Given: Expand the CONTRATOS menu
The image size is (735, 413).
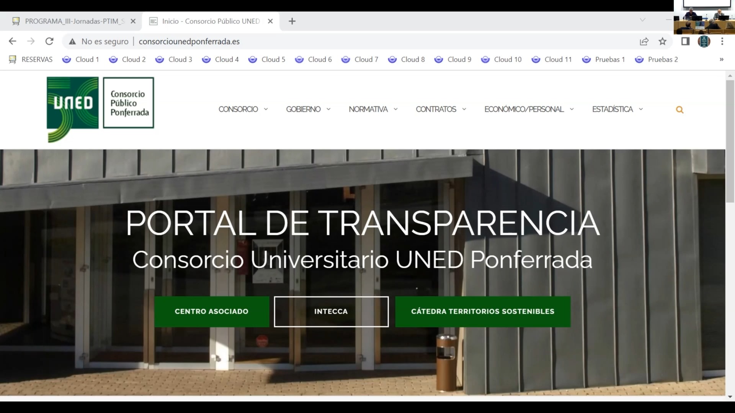Looking at the screenshot, I should coord(441,109).
